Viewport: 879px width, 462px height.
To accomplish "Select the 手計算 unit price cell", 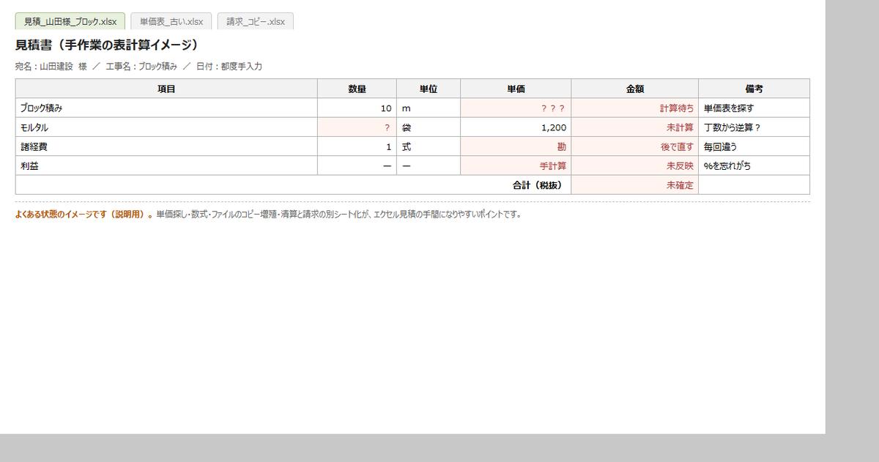I will pyautogui.click(x=516, y=165).
